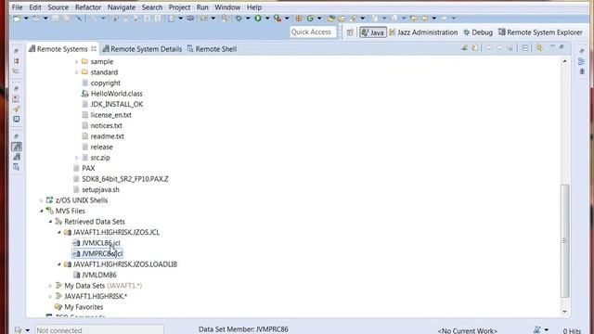Click the scroll-down arrow of the tree view
The image size is (594, 334).
(x=565, y=312)
